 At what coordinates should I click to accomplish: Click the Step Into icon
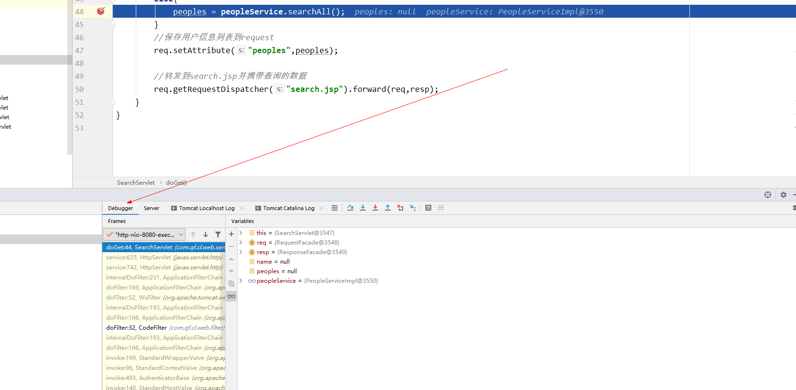(x=363, y=208)
